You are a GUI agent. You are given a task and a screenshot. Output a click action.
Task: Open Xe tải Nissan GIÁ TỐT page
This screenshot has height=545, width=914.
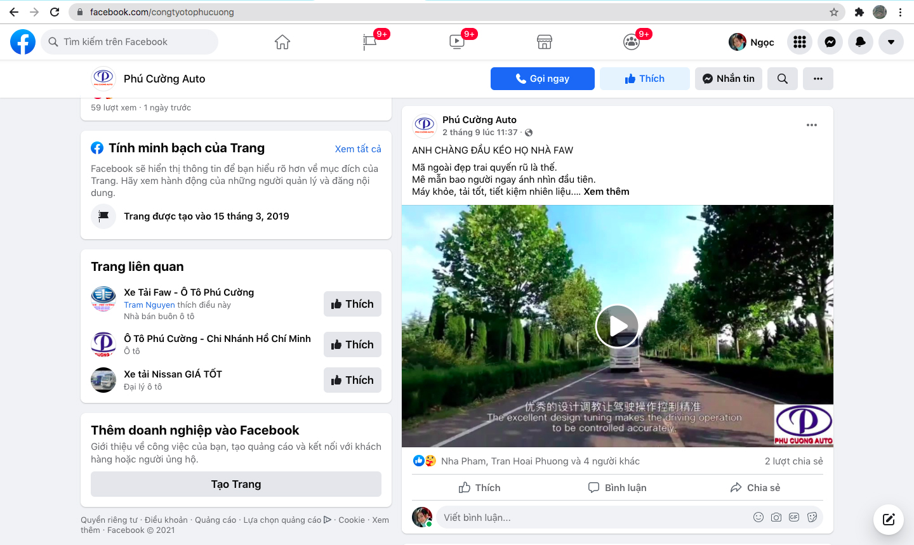pyautogui.click(x=173, y=374)
